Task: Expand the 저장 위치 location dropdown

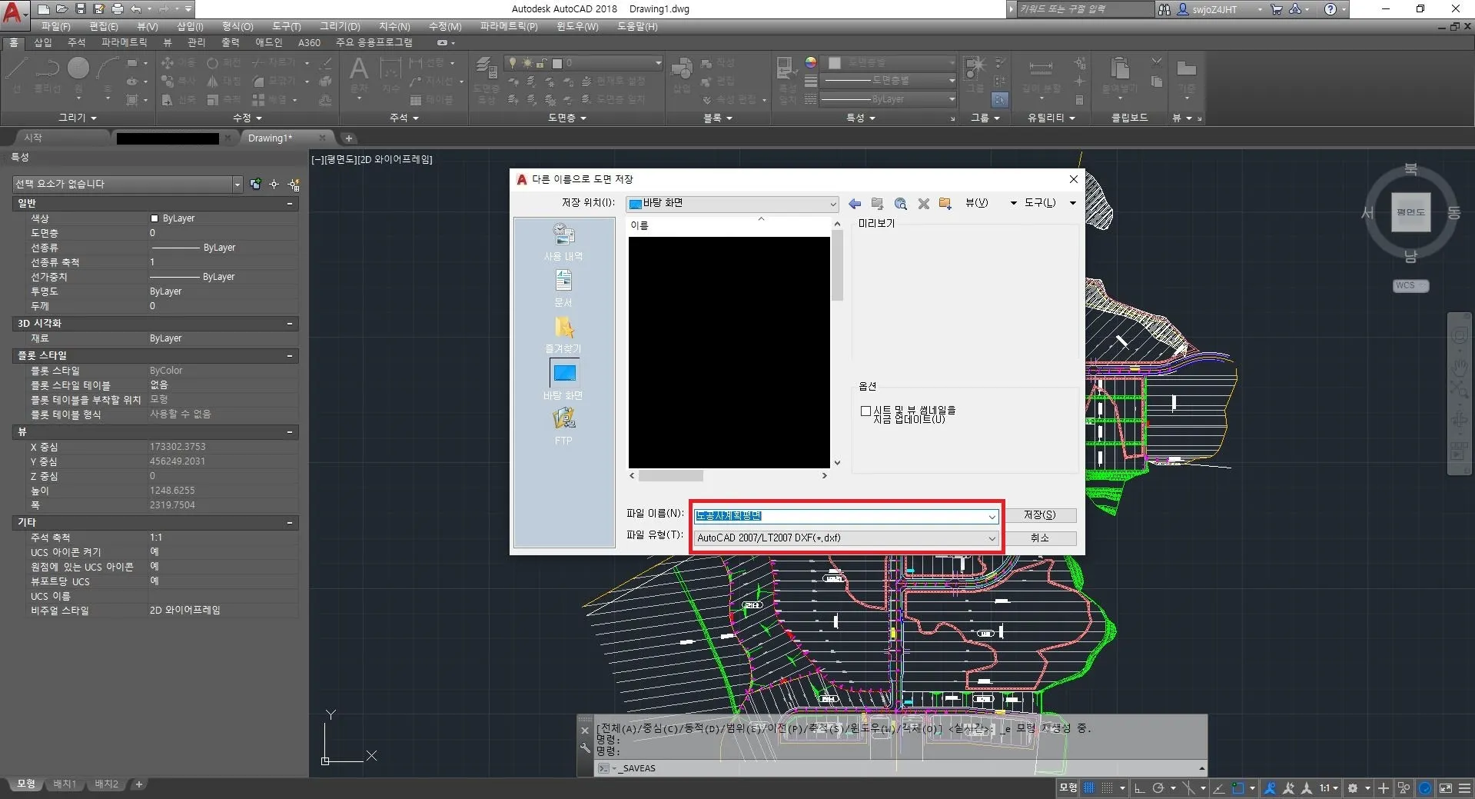Action: 832,204
